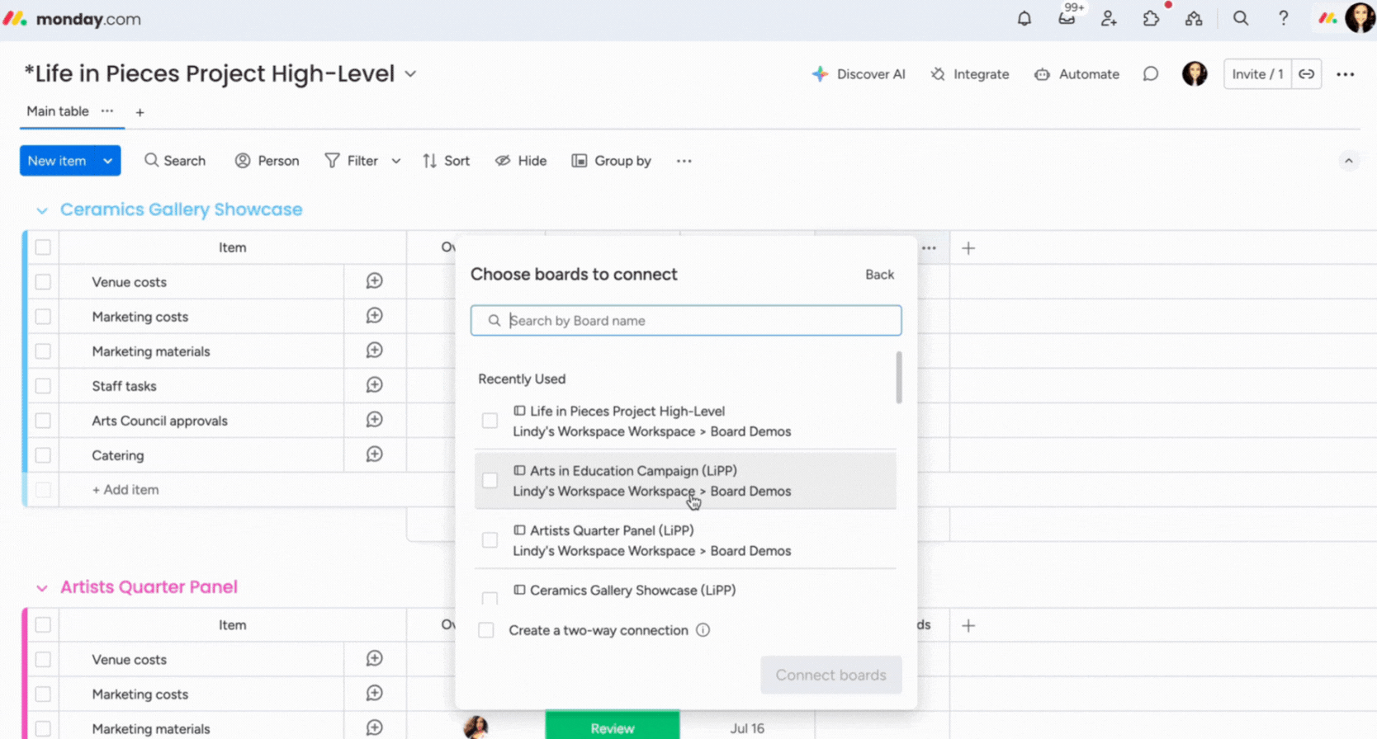The height and width of the screenshot is (739, 1377).
Task: Enable Create a two-way connection
Action: tap(486, 630)
